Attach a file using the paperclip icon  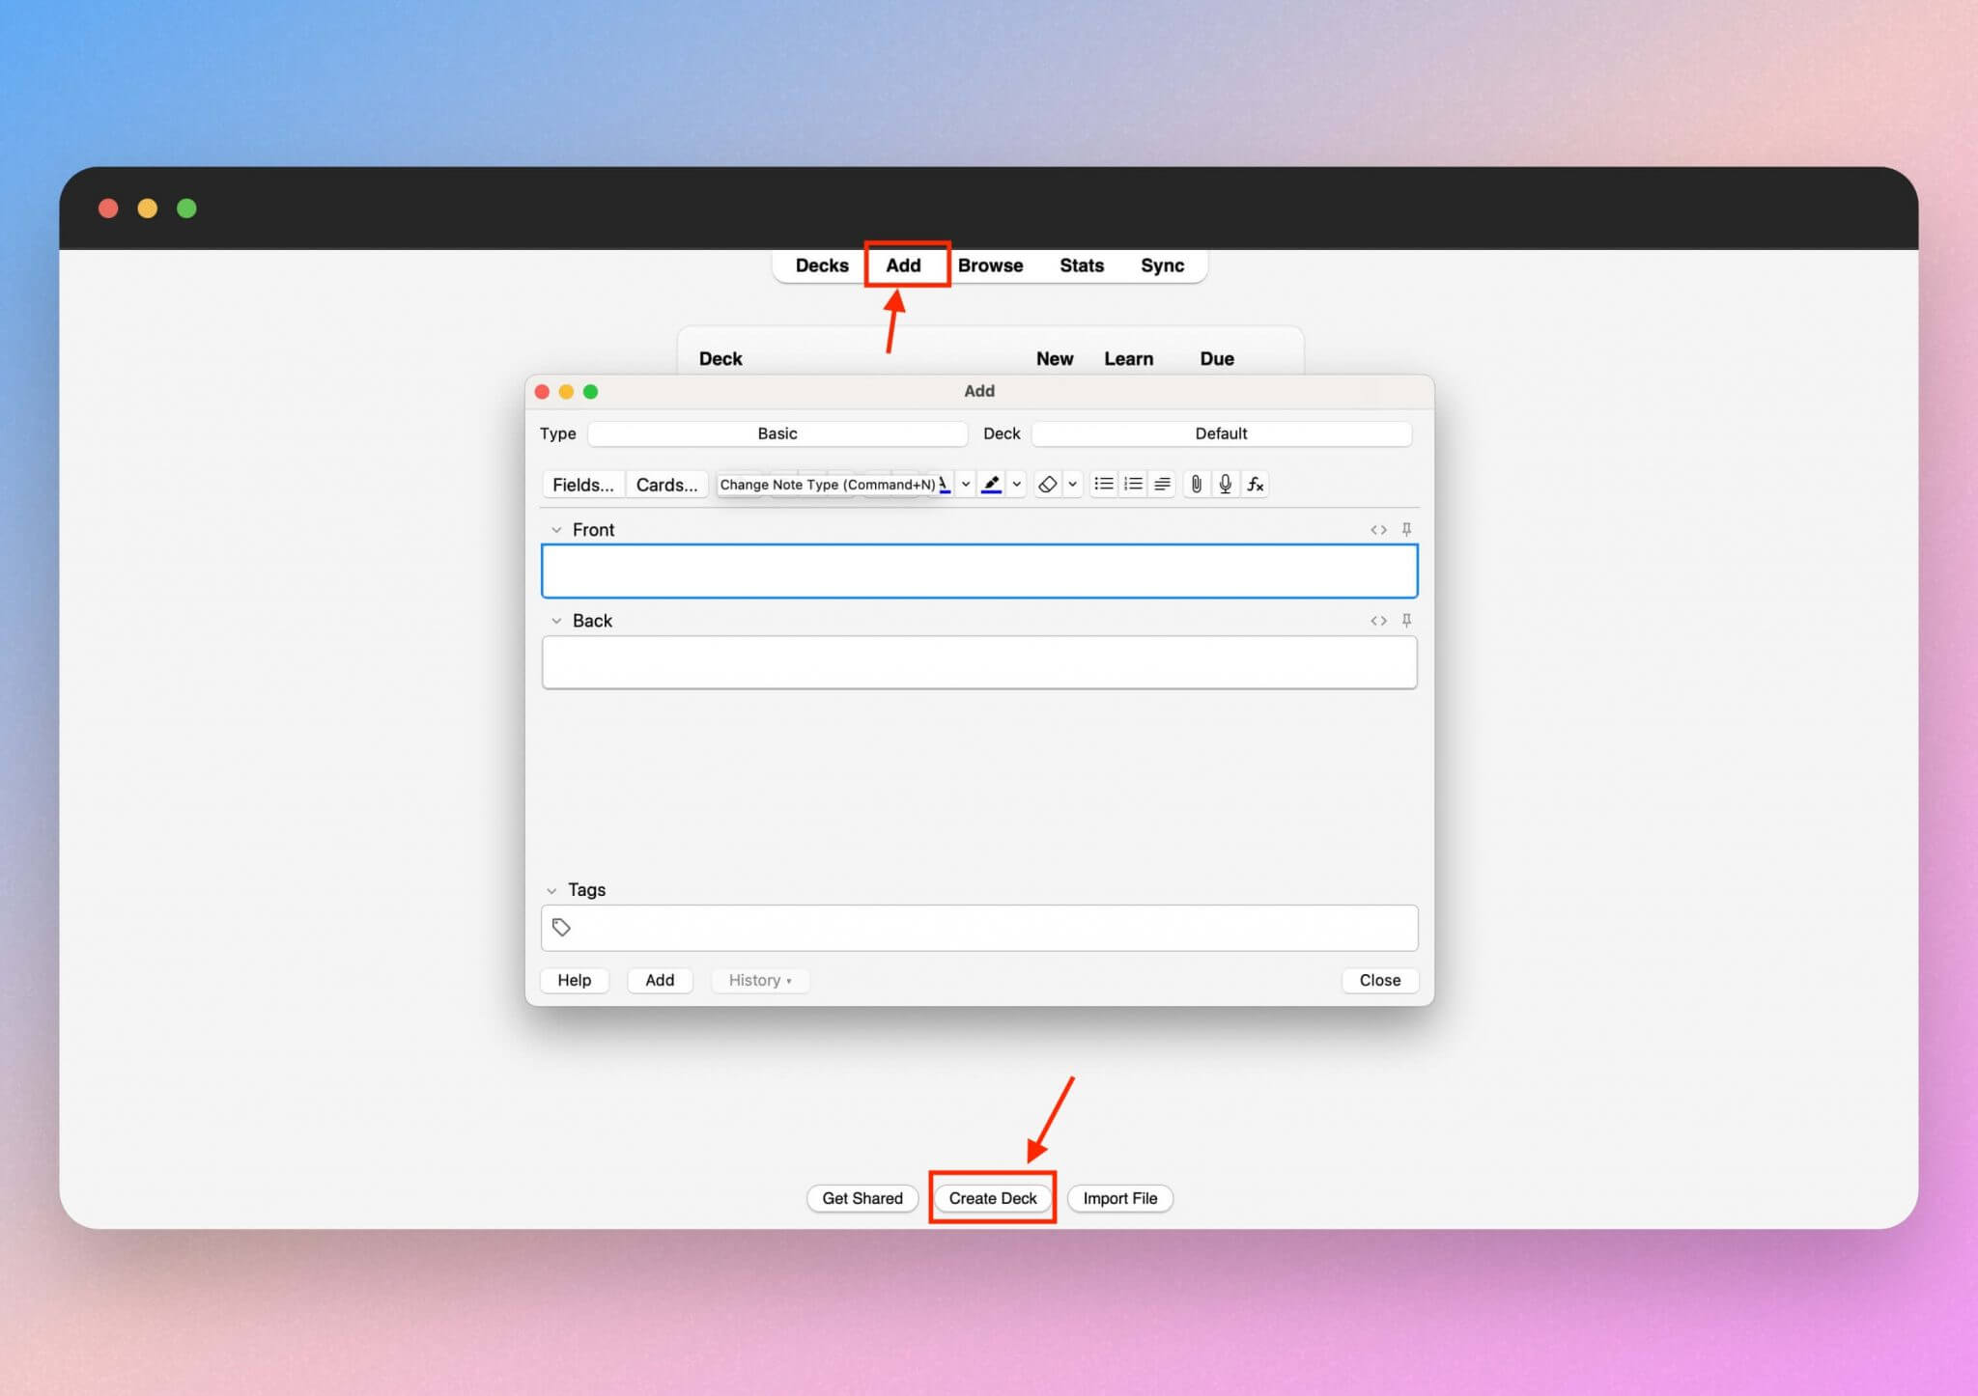pos(1198,485)
